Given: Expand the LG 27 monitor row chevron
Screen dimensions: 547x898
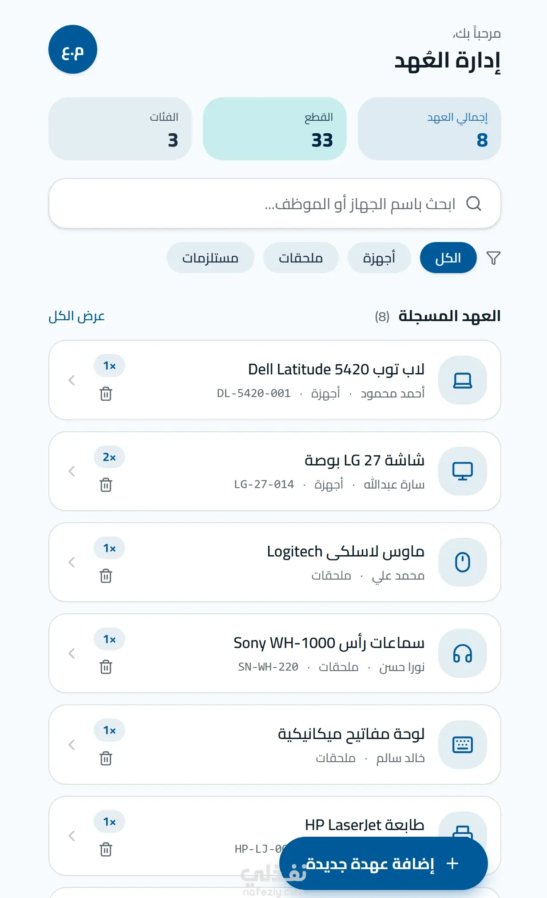Looking at the screenshot, I should (71, 471).
